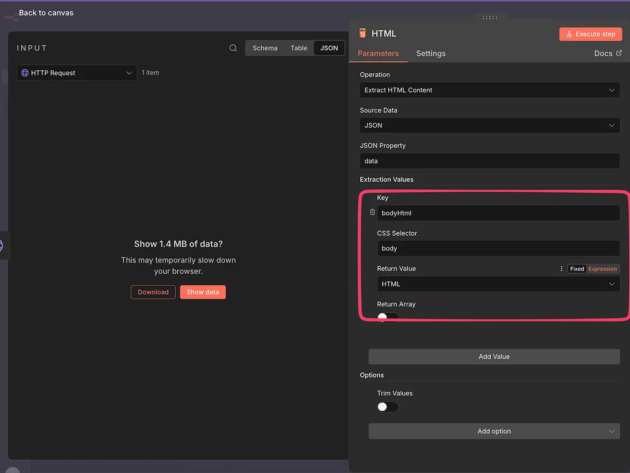Enable the Trim Values toggle
630x473 pixels.
tap(387, 407)
